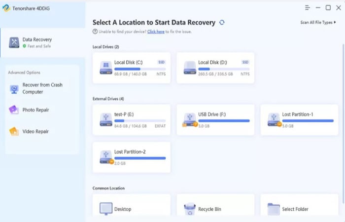Open Recover from Crash Computer option

(42, 88)
